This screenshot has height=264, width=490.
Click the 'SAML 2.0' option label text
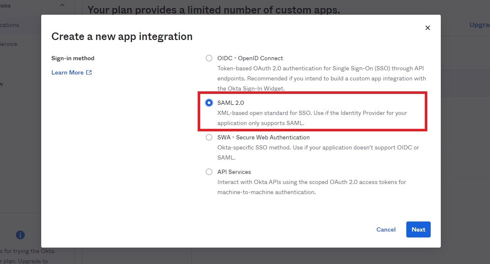[230, 103]
